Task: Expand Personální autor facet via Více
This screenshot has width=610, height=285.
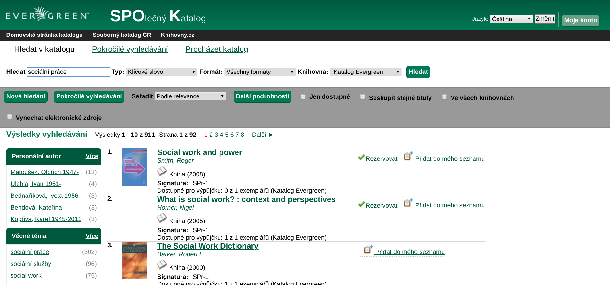Action: pyautogui.click(x=92, y=156)
